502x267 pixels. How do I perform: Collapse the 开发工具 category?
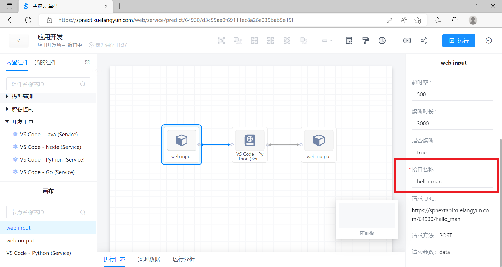tap(22, 122)
